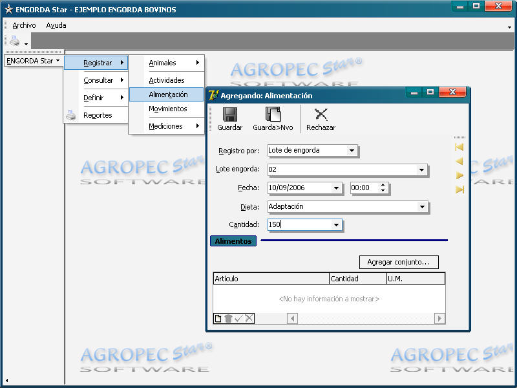517x388 pixels.
Task: Minimize the Agregando: Alimentación dialog
Action: (x=414, y=92)
